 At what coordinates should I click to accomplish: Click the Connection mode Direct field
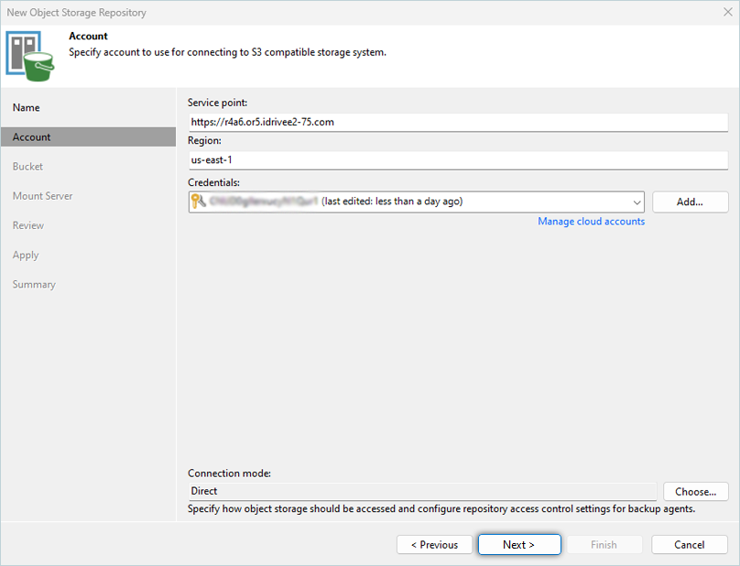pos(421,492)
